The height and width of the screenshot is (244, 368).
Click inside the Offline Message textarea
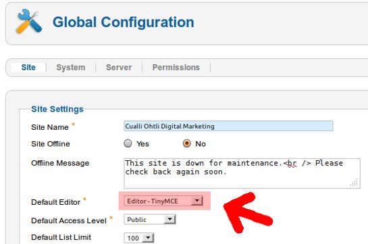pos(242,173)
